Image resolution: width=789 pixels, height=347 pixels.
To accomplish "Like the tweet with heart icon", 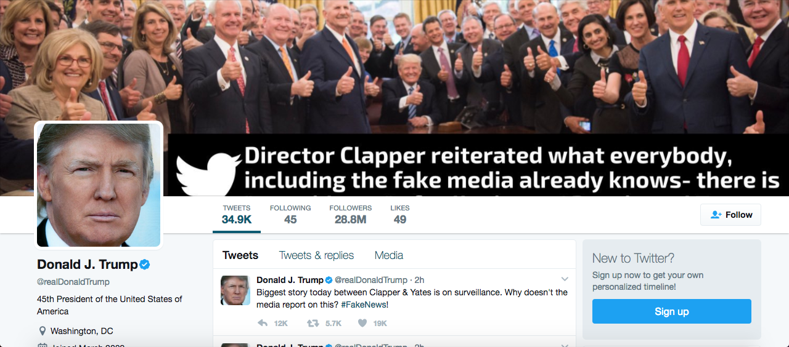I will (362, 323).
